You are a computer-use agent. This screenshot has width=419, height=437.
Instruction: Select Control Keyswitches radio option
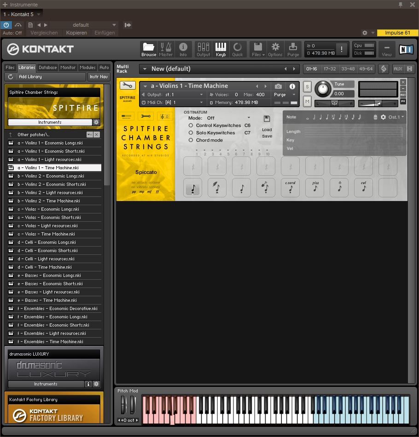(191, 126)
